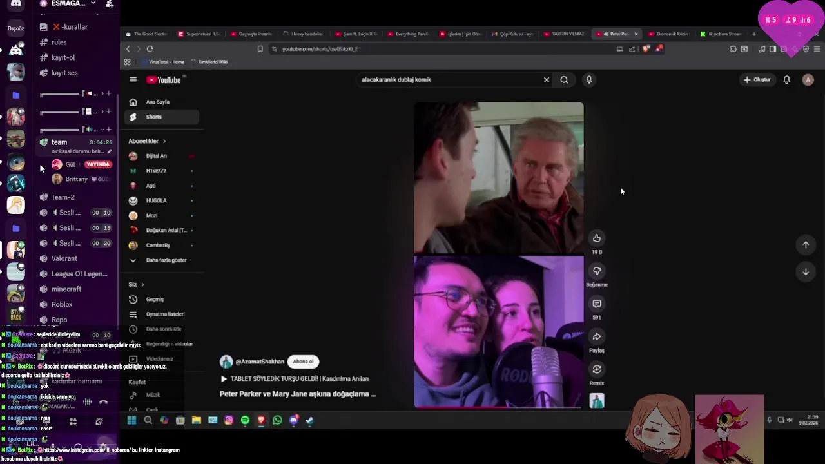The image size is (825, 464).
Task: Open the @AzamatShakhan channel link
Action: click(x=260, y=362)
